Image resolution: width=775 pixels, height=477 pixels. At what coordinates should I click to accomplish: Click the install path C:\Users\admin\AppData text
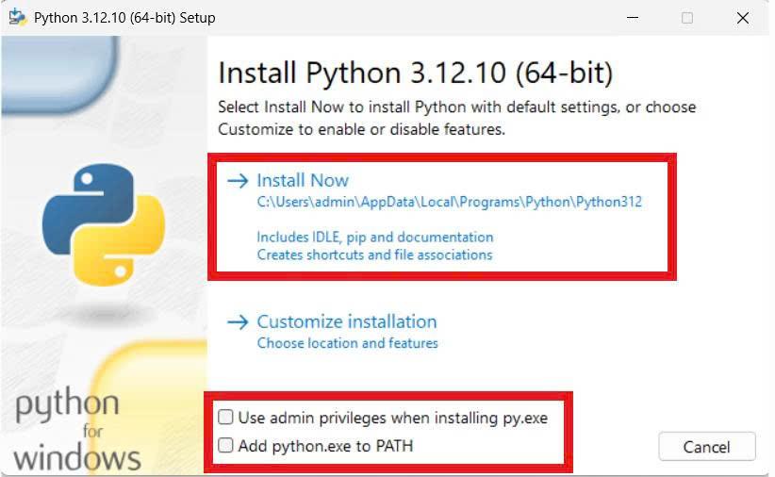(x=450, y=202)
